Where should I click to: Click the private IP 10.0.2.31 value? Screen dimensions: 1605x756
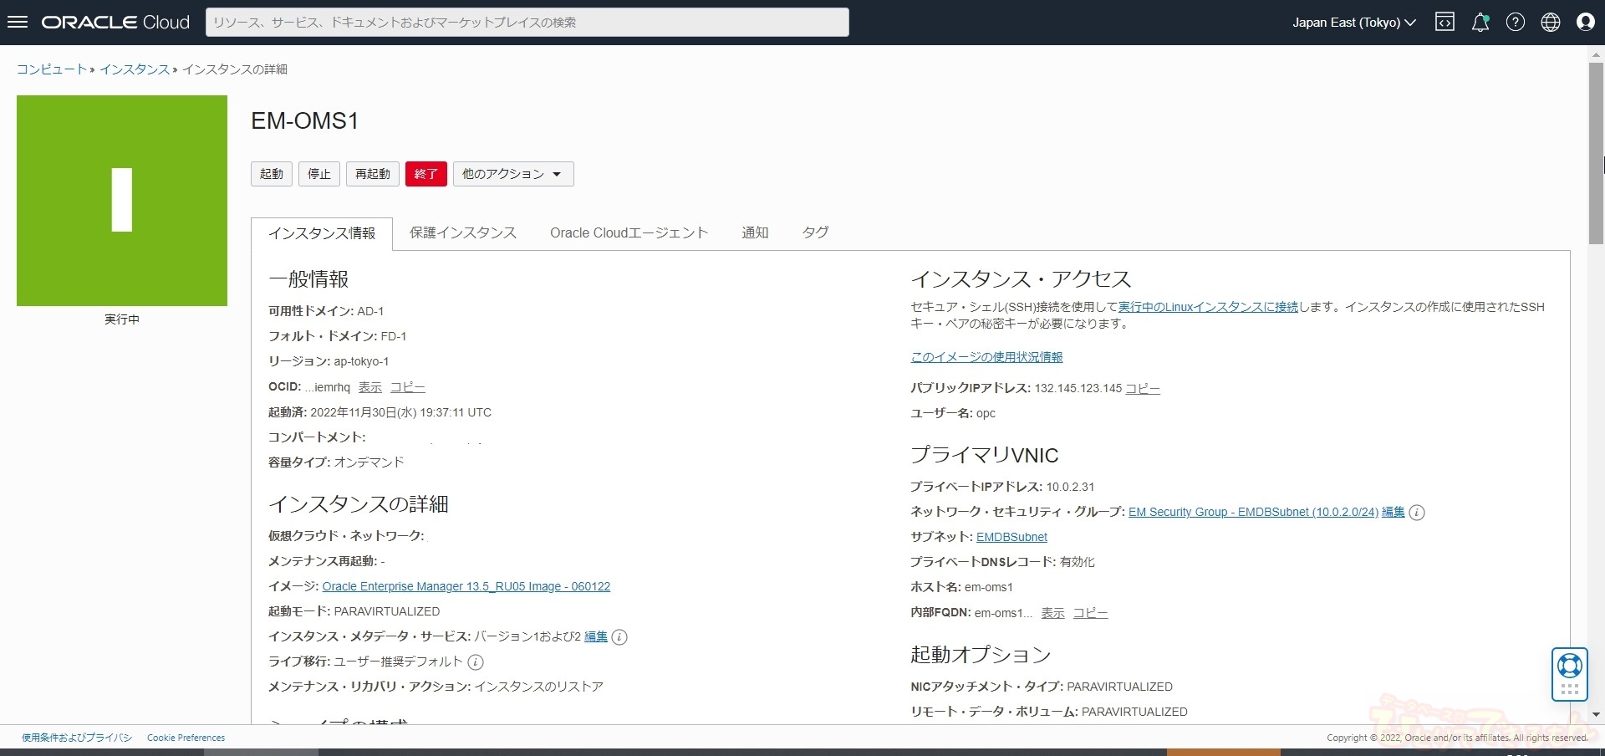point(1070,487)
